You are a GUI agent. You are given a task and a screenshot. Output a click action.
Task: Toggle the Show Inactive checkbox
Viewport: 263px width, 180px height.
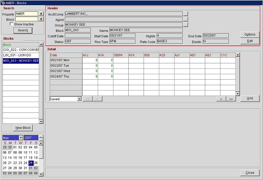11,24
